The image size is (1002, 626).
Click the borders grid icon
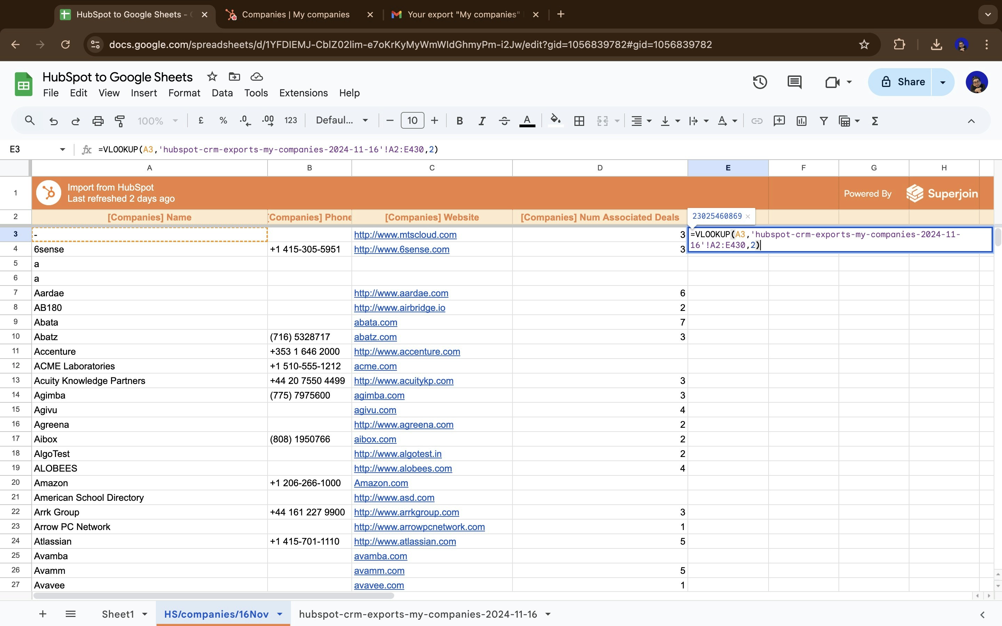tap(579, 121)
